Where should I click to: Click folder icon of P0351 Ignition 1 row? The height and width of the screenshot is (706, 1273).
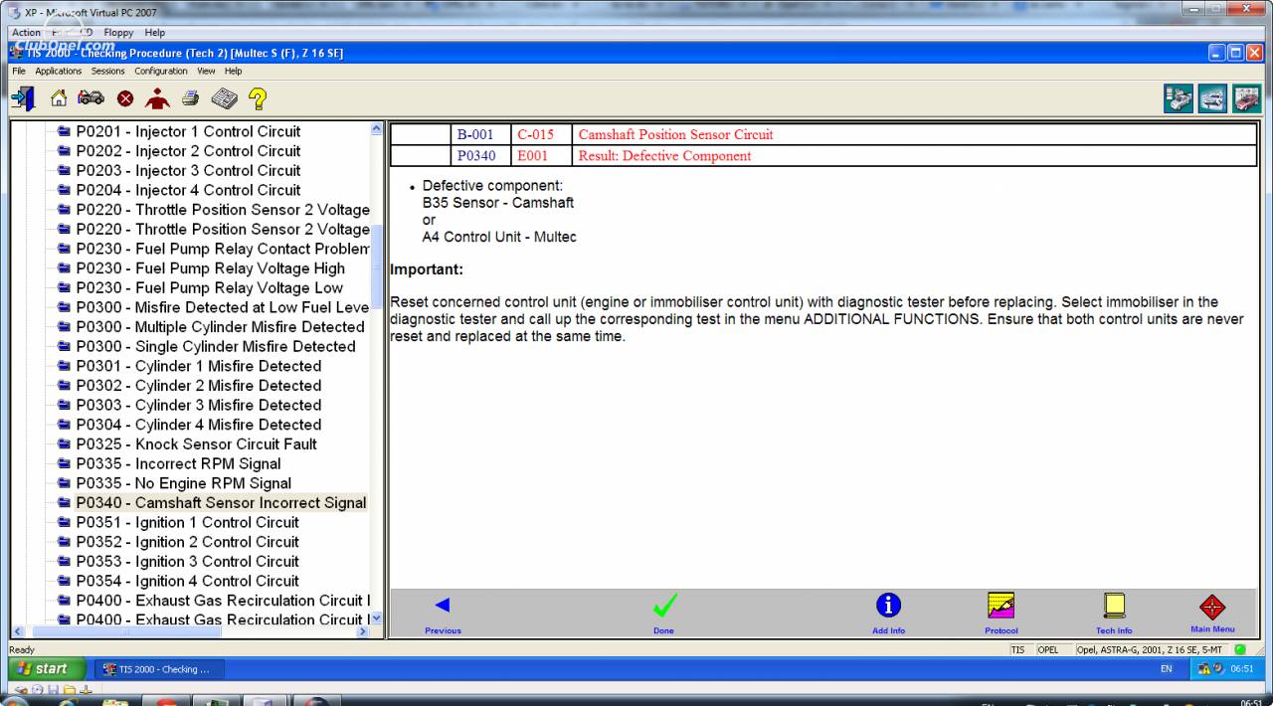(x=65, y=522)
